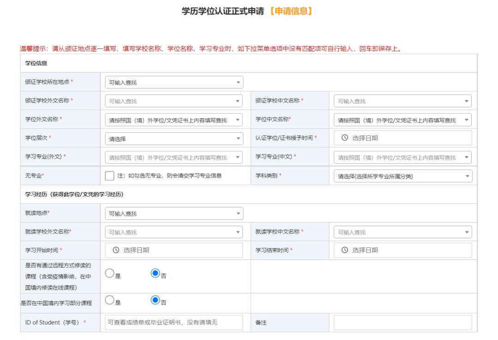Image resolution: width=498 pixels, height=340 pixels.
Task: Open the 学习专业(外文) dropdown
Action: 174,157
